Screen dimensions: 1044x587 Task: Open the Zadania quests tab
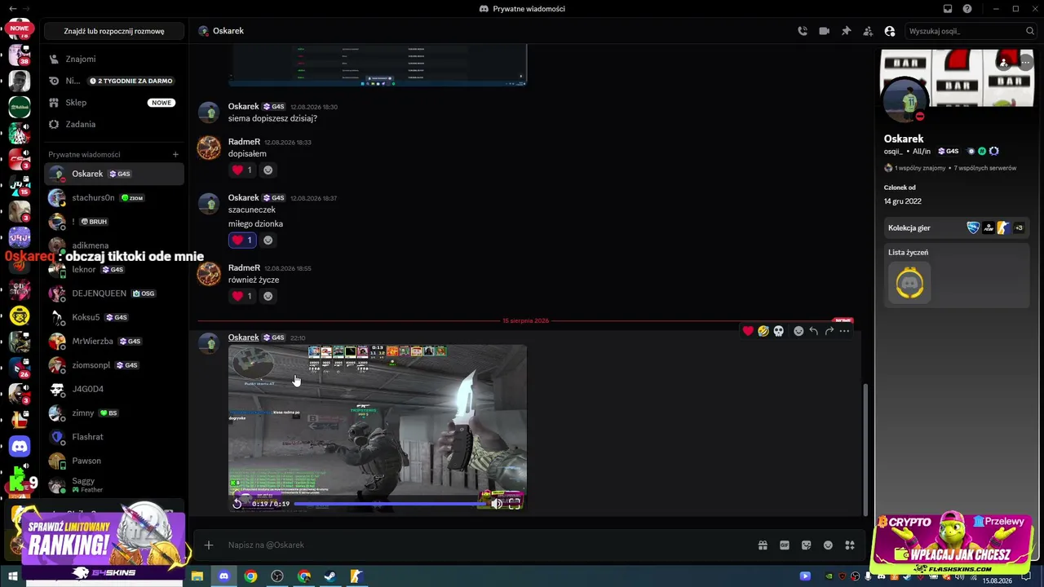tap(114, 124)
